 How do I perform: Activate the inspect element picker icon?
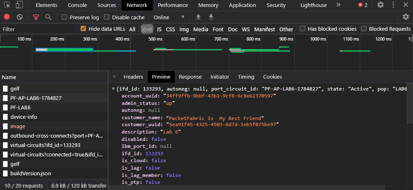click(x=7, y=5)
